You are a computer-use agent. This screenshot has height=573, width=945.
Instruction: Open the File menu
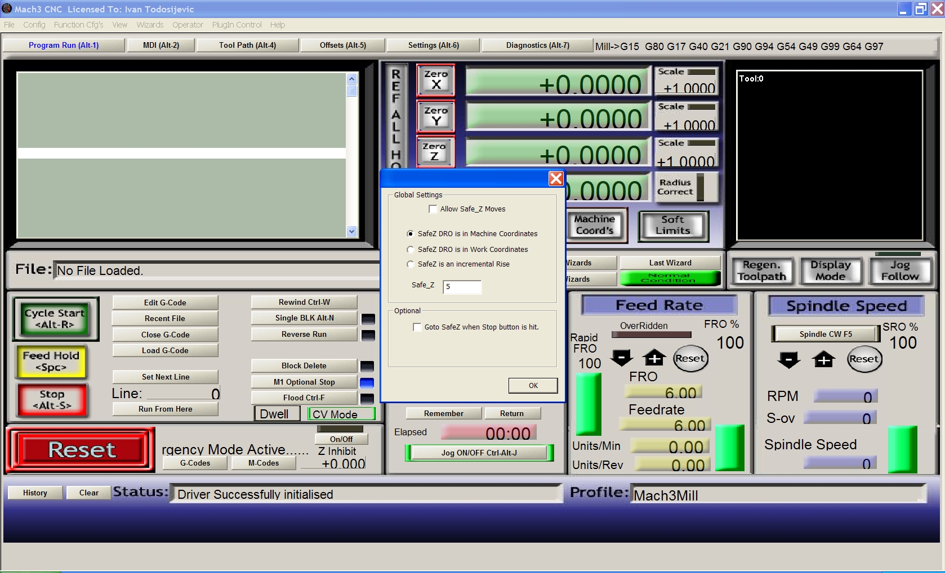click(9, 25)
